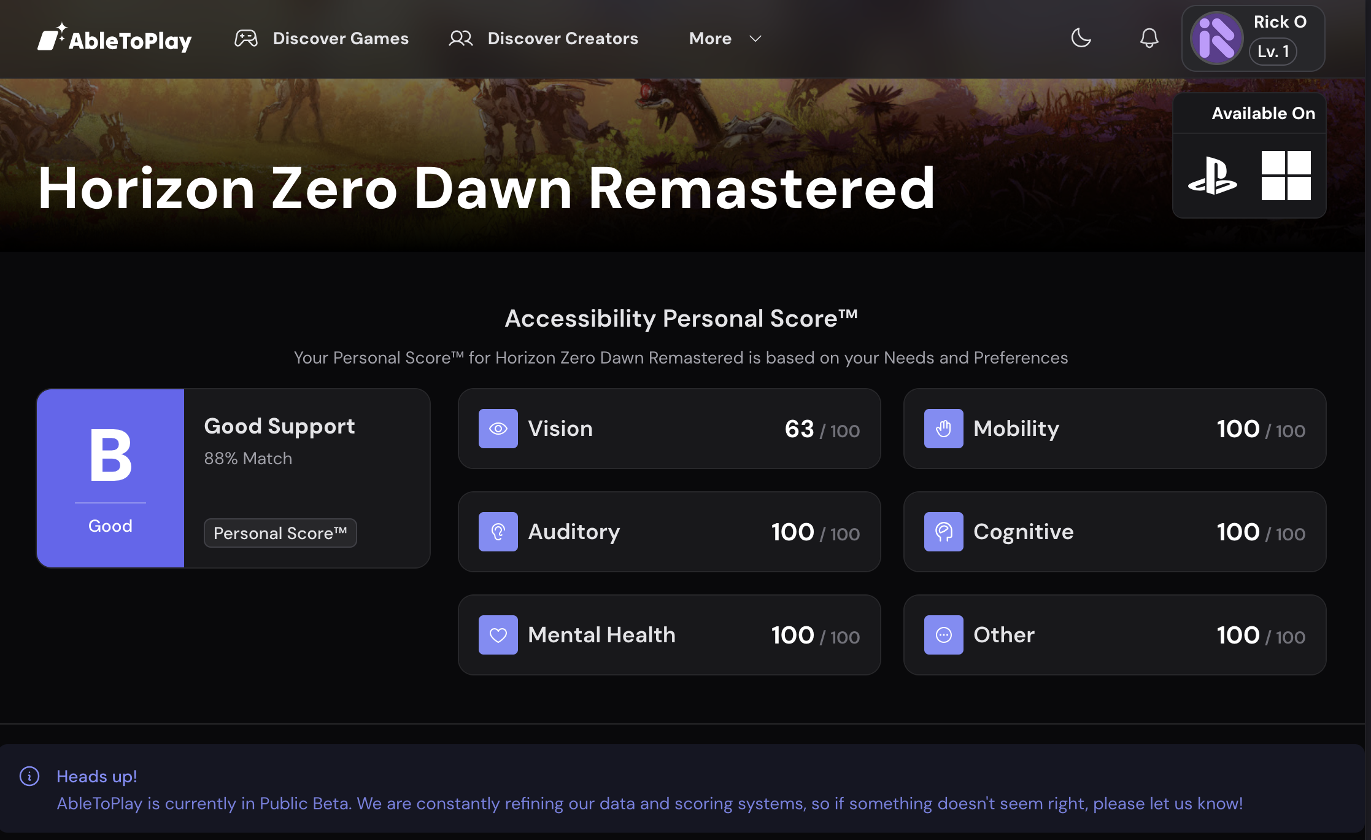Click the Lv. 1 level badge
The width and height of the screenshot is (1371, 840).
(1273, 52)
